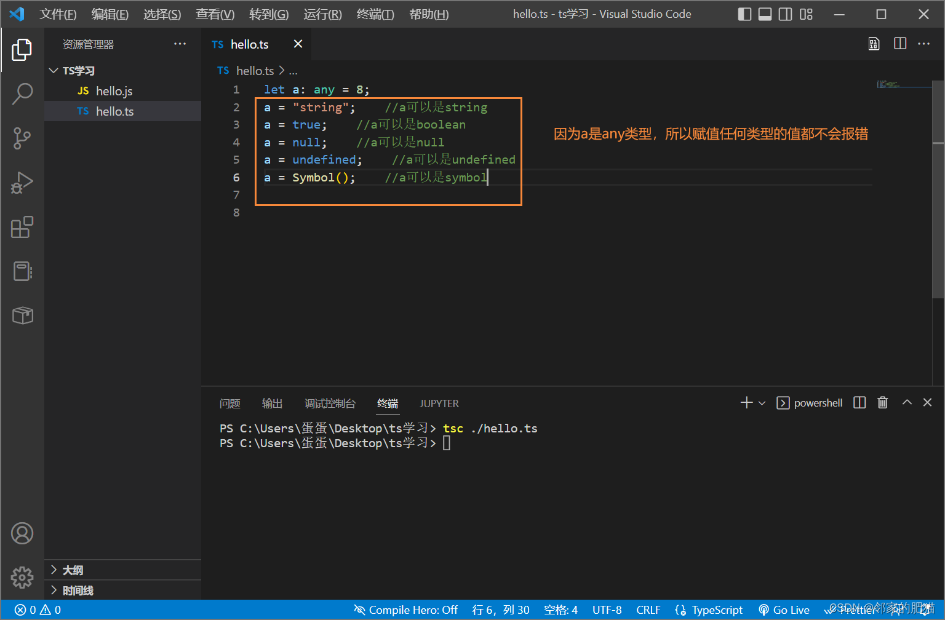Switch to the 问题 panel tab
945x620 pixels.
230,403
